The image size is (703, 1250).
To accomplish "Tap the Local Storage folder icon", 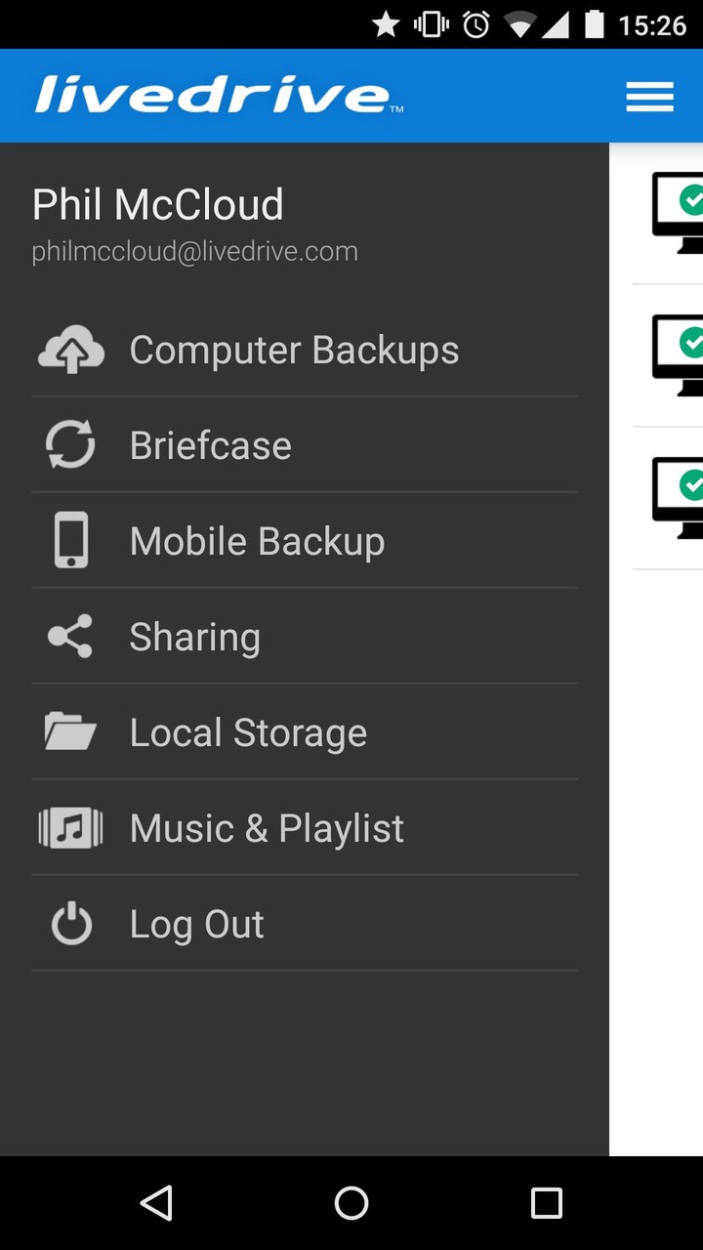I will tap(70, 731).
